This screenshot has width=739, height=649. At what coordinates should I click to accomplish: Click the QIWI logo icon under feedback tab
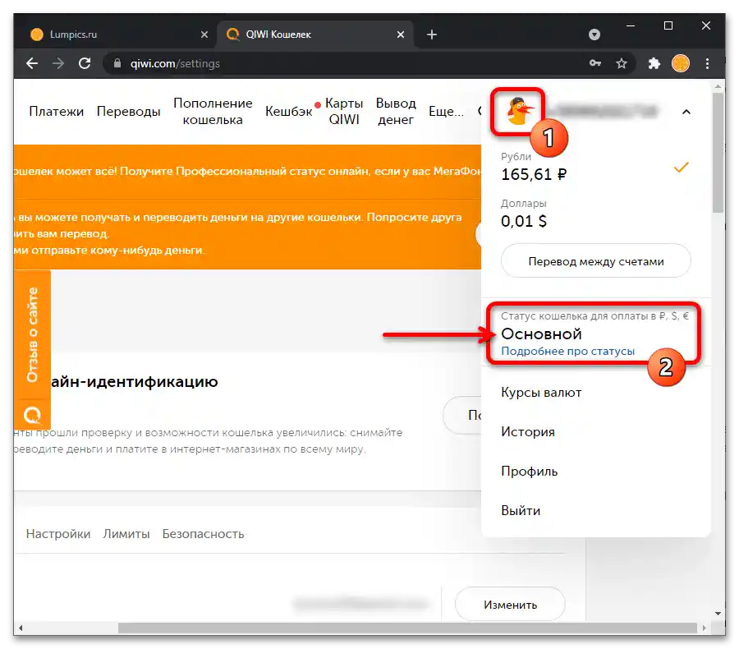point(33,415)
